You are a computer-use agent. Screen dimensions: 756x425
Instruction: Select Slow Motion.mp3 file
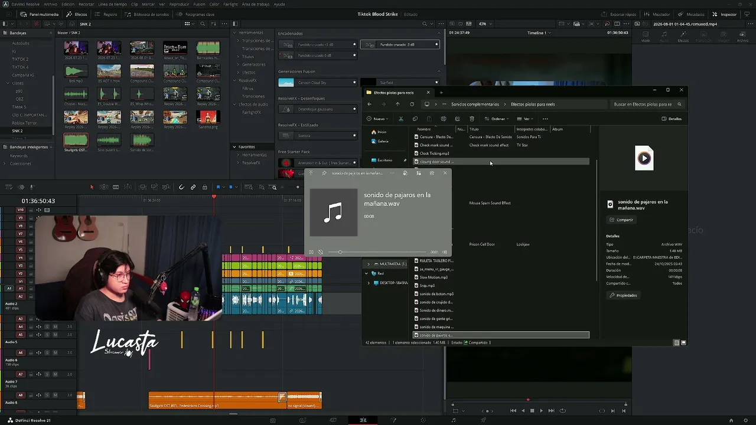(434, 277)
